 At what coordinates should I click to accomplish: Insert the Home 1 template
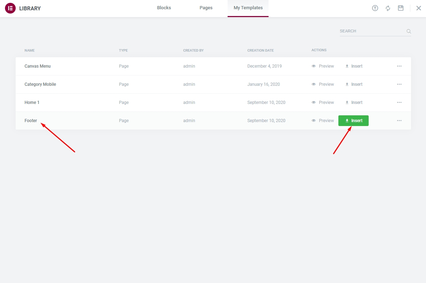pos(354,103)
